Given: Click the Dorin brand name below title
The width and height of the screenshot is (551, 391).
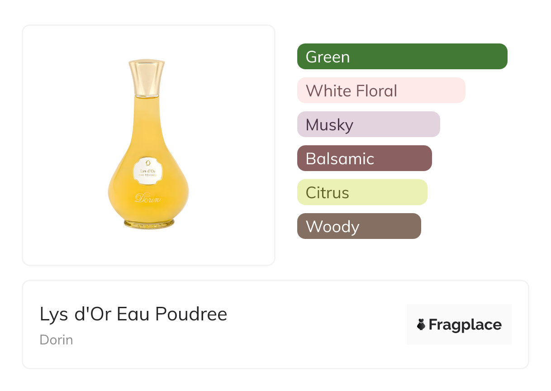Looking at the screenshot, I should point(56,339).
